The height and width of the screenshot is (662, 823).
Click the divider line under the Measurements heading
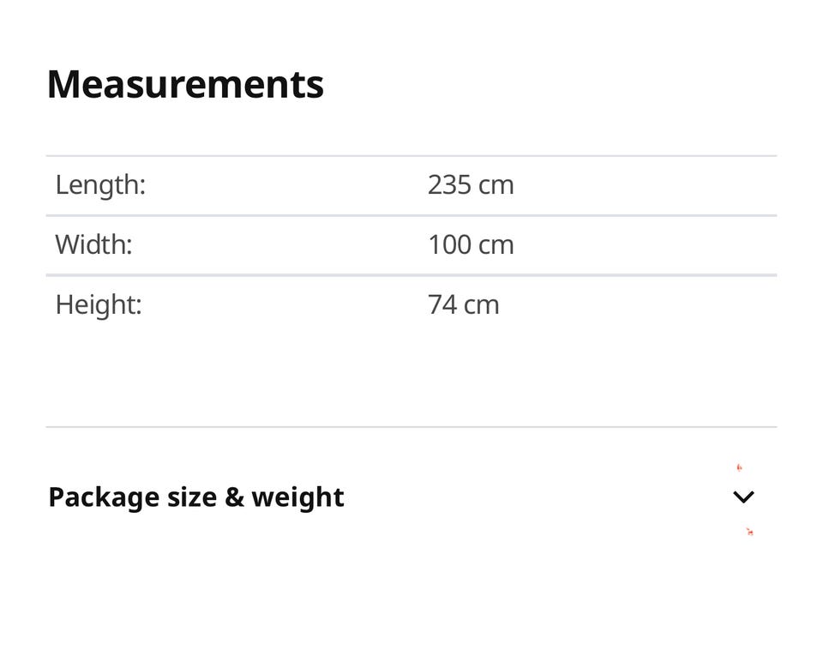click(x=411, y=156)
